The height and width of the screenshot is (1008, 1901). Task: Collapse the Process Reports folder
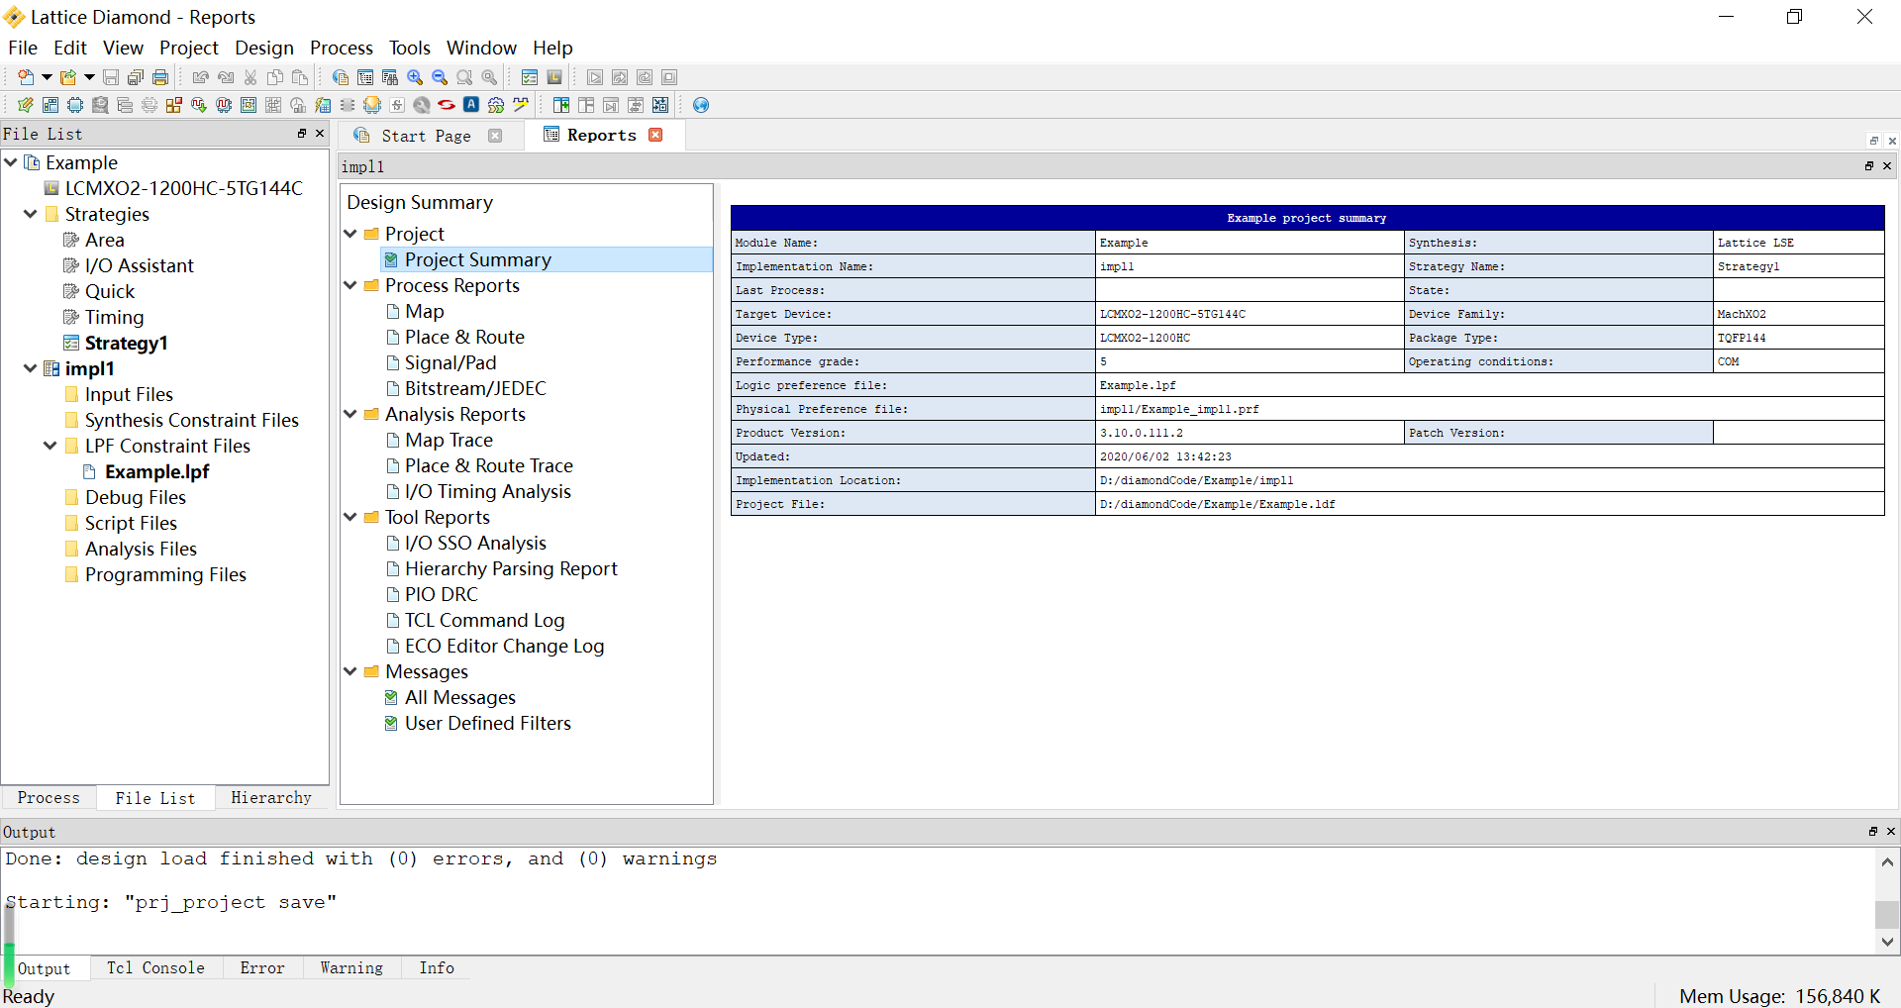[350, 285]
